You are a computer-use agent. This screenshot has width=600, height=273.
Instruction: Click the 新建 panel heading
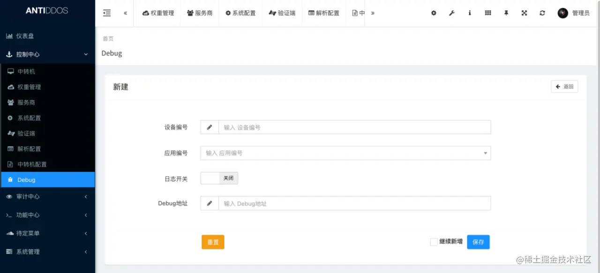coord(120,87)
